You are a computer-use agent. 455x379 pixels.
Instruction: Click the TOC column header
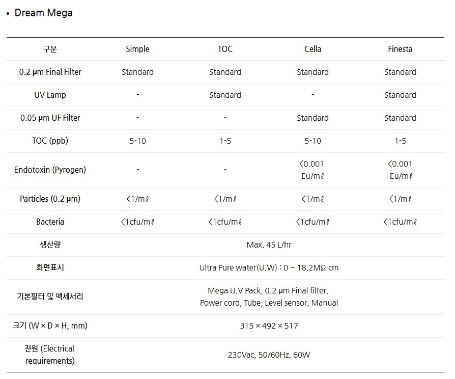pos(225,49)
